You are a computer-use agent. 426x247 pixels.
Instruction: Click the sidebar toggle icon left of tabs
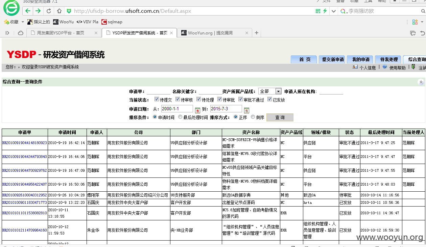coord(7,33)
